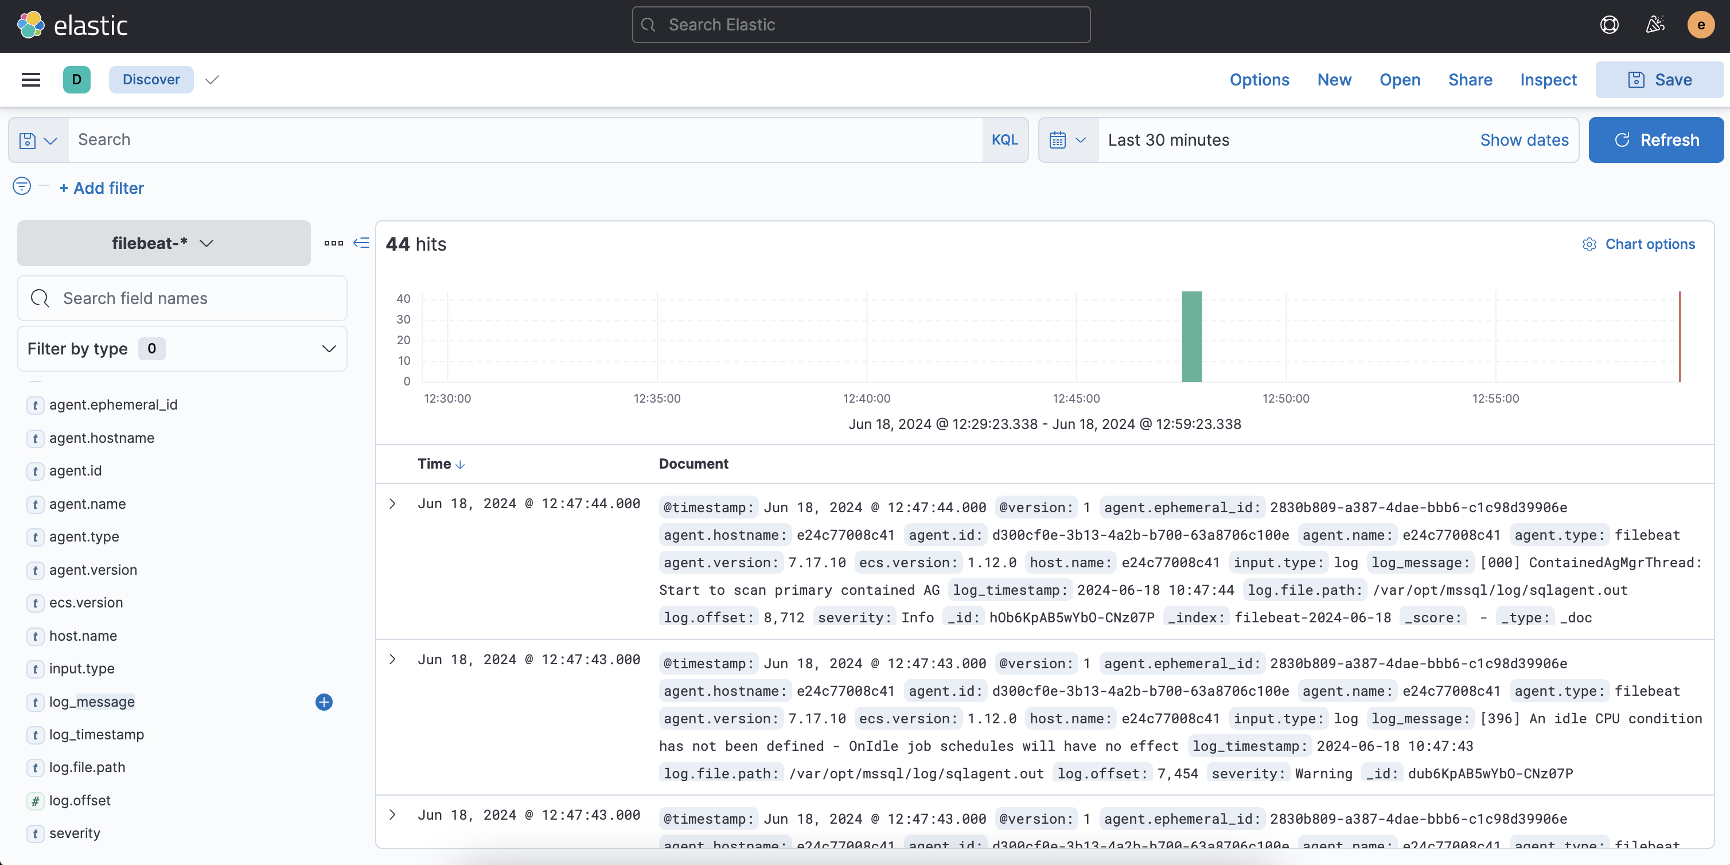Select Inspect from the top menu

[1548, 79]
